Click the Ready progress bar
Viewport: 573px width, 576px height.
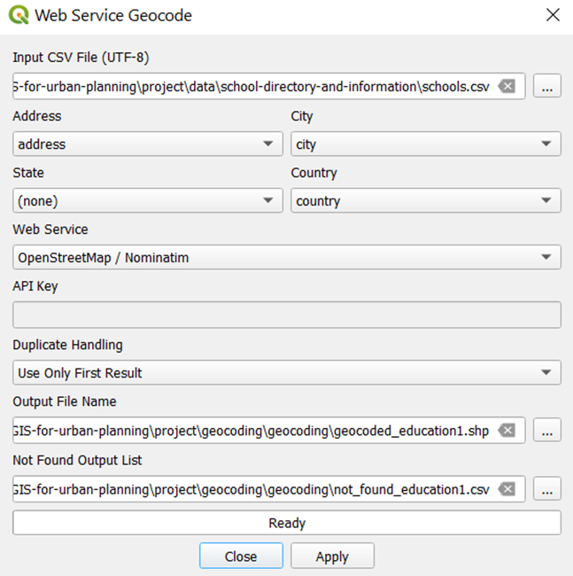286,523
